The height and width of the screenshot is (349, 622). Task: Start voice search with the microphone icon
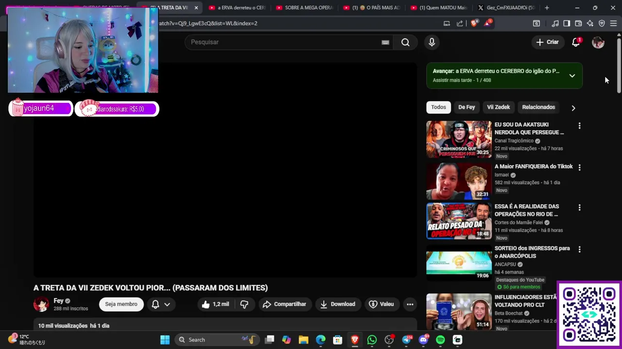click(432, 42)
